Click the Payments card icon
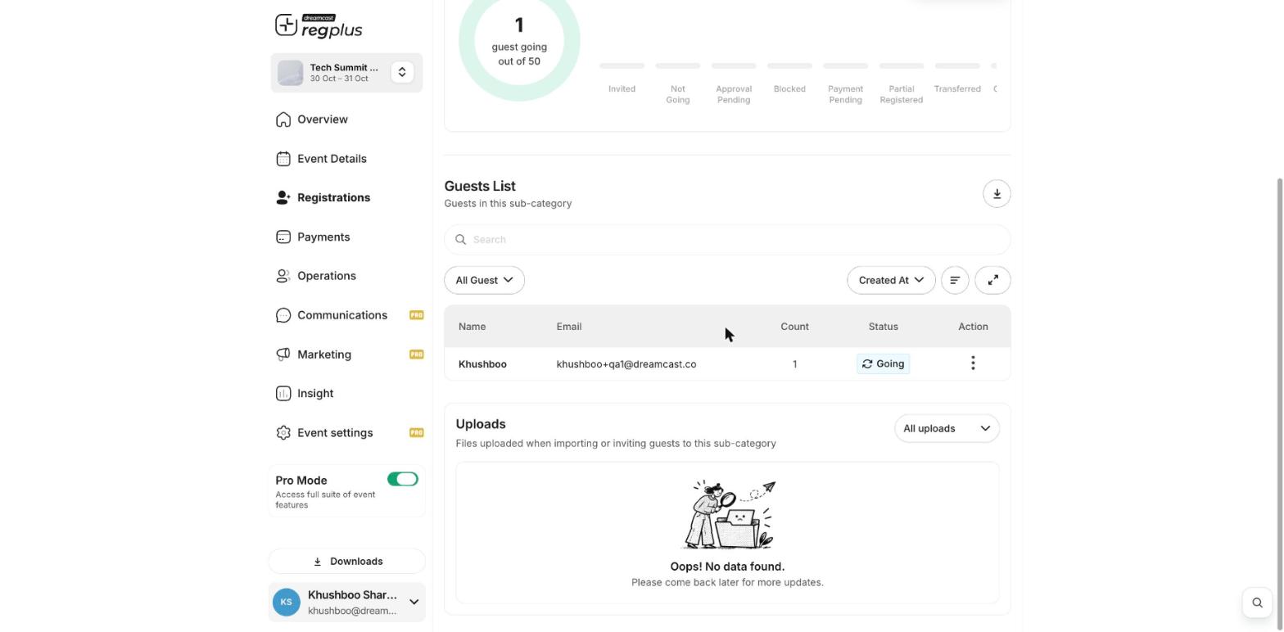Image resolution: width=1284 pixels, height=632 pixels. [x=283, y=237]
